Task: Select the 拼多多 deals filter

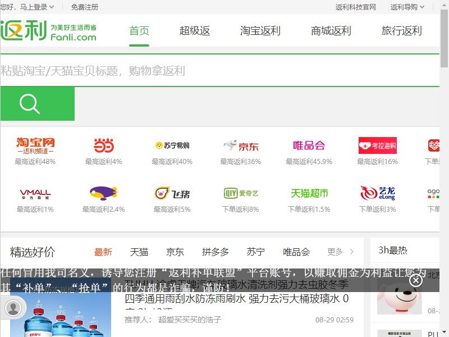Action: (x=216, y=252)
